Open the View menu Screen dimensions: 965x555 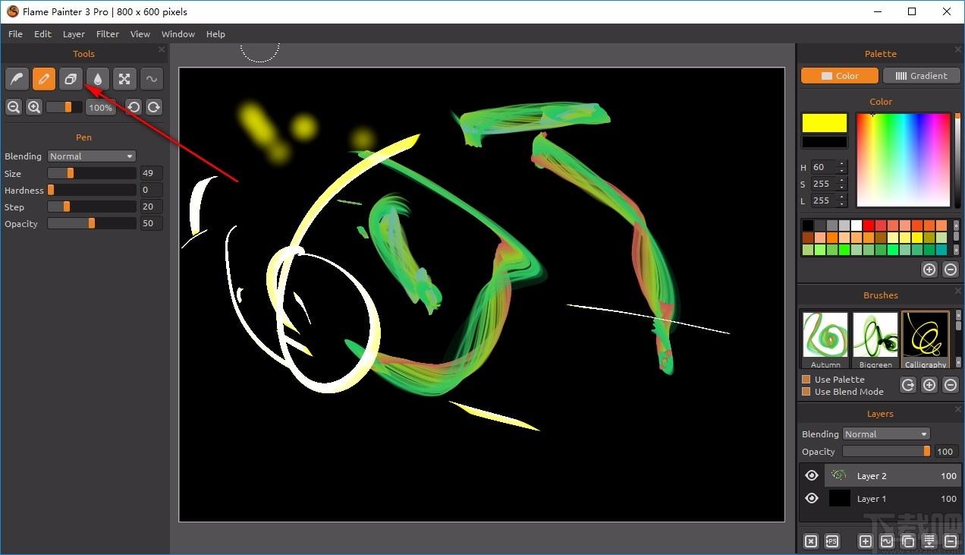tap(140, 34)
